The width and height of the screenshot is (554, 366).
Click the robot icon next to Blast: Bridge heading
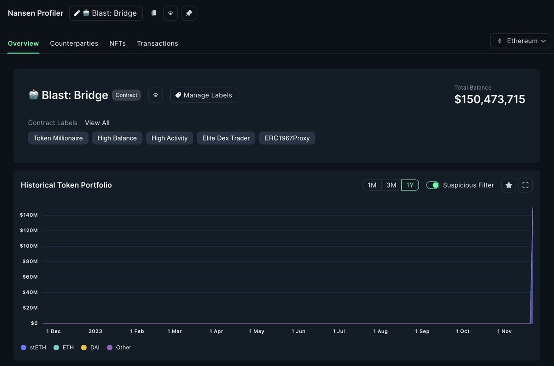(x=34, y=95)
